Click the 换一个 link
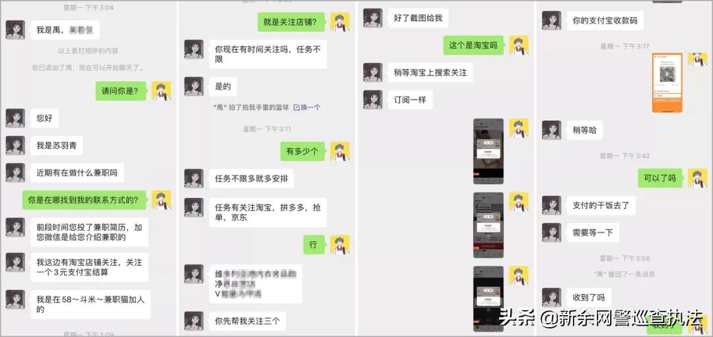The width and height of the screenshot is (713, 337). pos(307,107)
